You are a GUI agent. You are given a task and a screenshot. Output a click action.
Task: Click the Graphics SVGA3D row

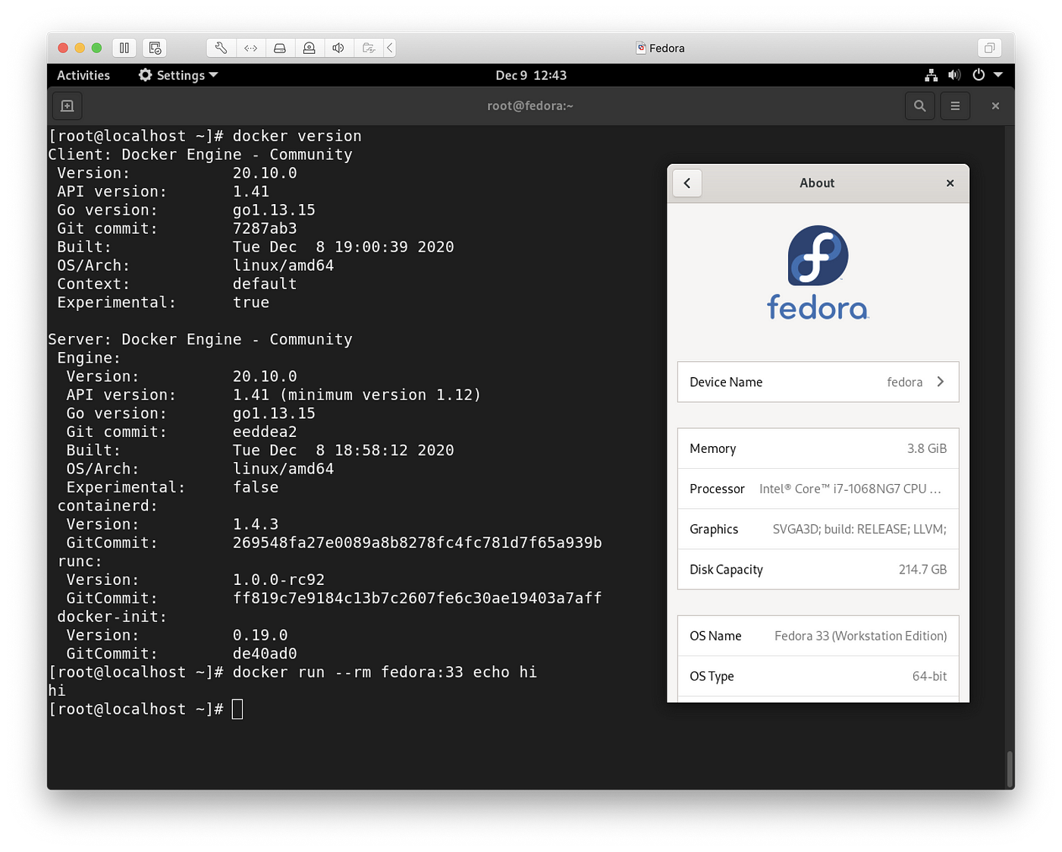click(818, 529)
